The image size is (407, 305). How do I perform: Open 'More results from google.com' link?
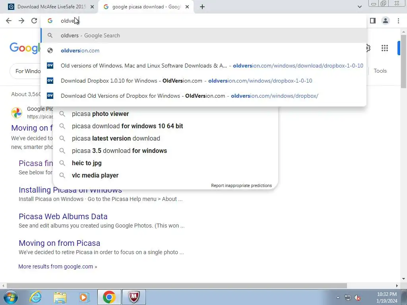point(58,266)
